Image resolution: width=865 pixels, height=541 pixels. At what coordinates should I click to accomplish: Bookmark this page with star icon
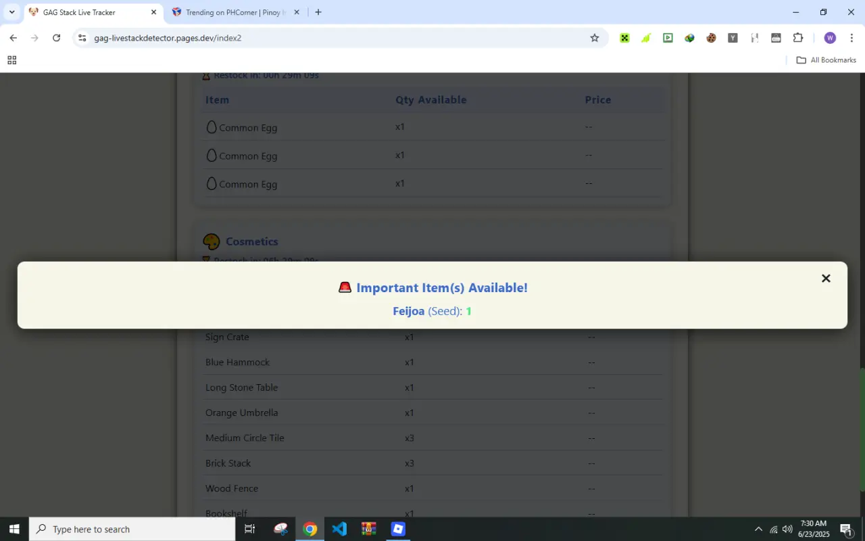(595, 38)
